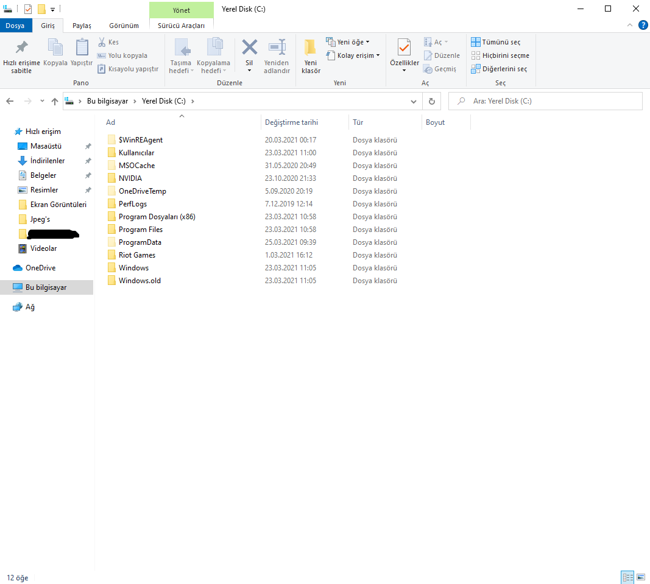Open Özellikler properties icon

404,47
